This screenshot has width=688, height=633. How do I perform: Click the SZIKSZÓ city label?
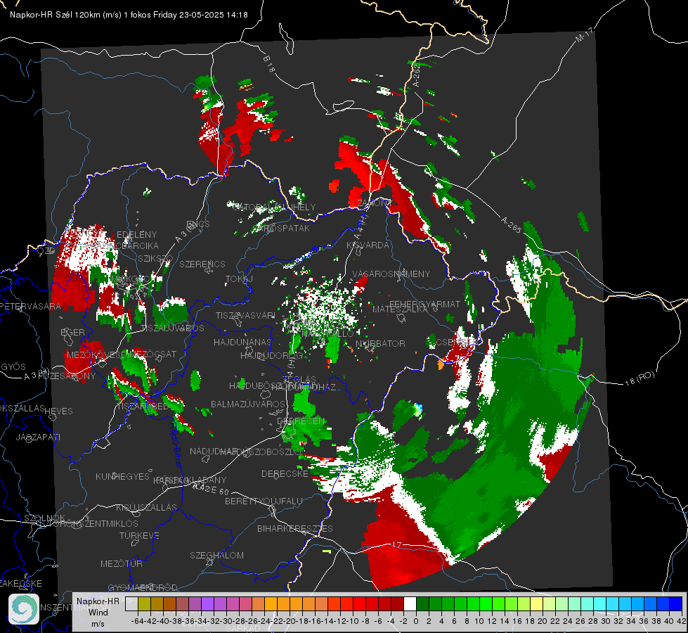(x=155, y=258)
